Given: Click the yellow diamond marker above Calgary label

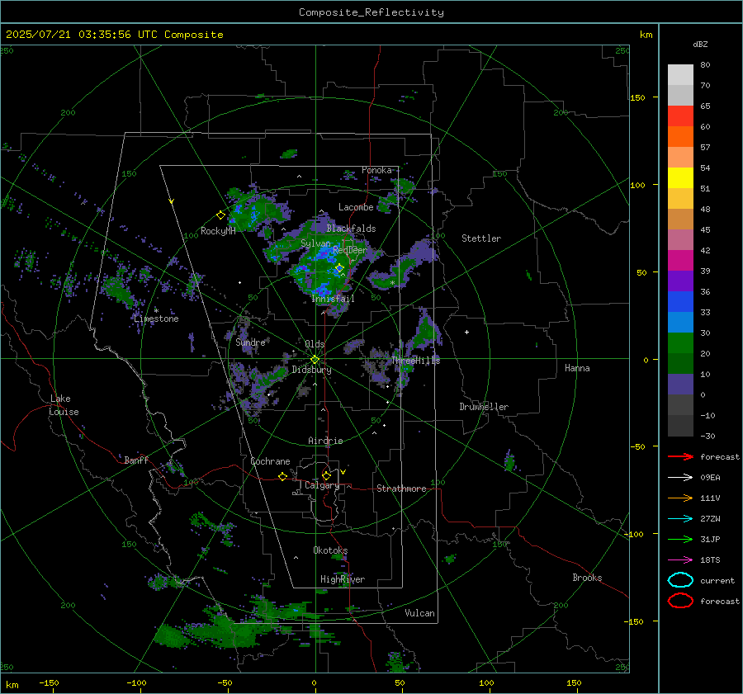Looking at the screenshot, I should [x=326, y=475].
